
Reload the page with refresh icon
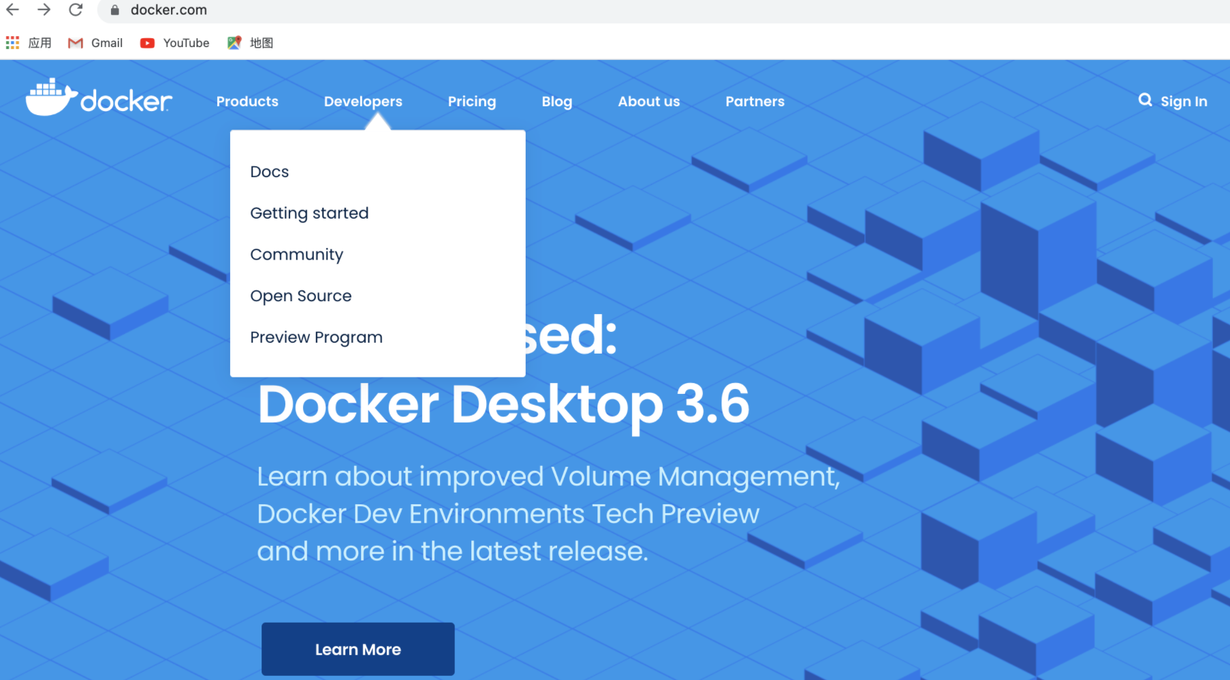[x=76, y=10]
